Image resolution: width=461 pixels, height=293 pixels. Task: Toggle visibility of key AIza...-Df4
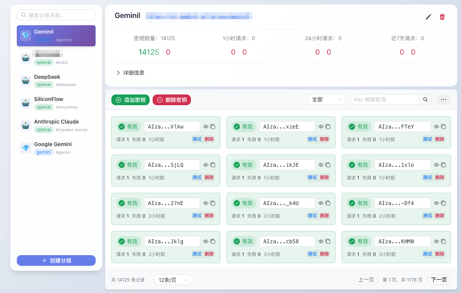click(x=437, y=203)
